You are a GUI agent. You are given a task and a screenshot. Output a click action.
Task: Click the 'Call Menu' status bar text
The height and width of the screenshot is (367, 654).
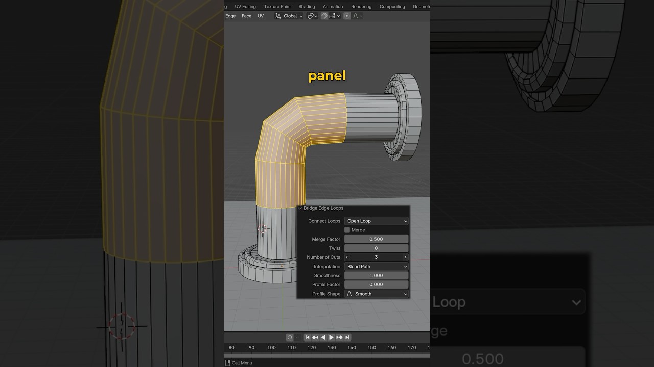(242, 363)
